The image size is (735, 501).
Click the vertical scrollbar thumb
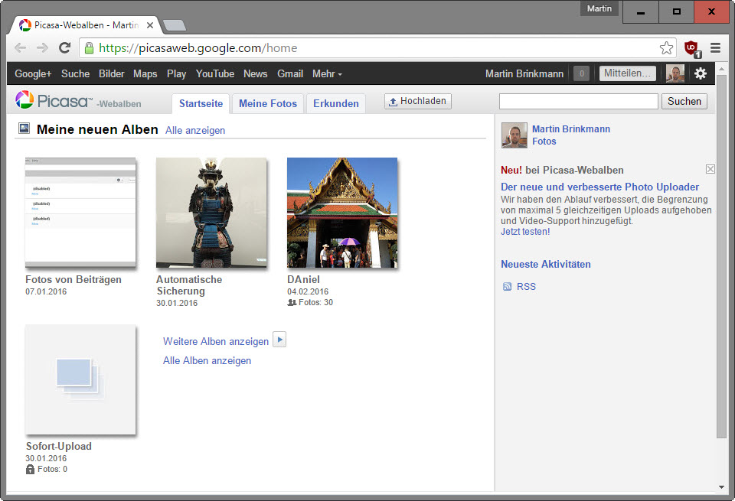pos(721,256)
